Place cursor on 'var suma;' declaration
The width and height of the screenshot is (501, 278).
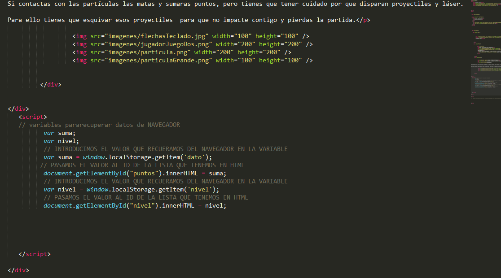pyautogui.click(x=60, y=133)
